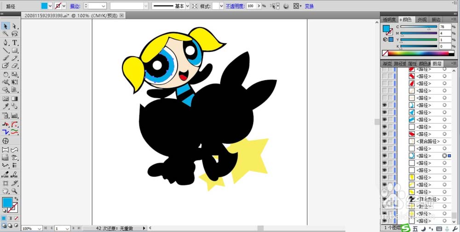Click the 变换 link in control bar
The image size is (460, 232).
click(309, 6)
